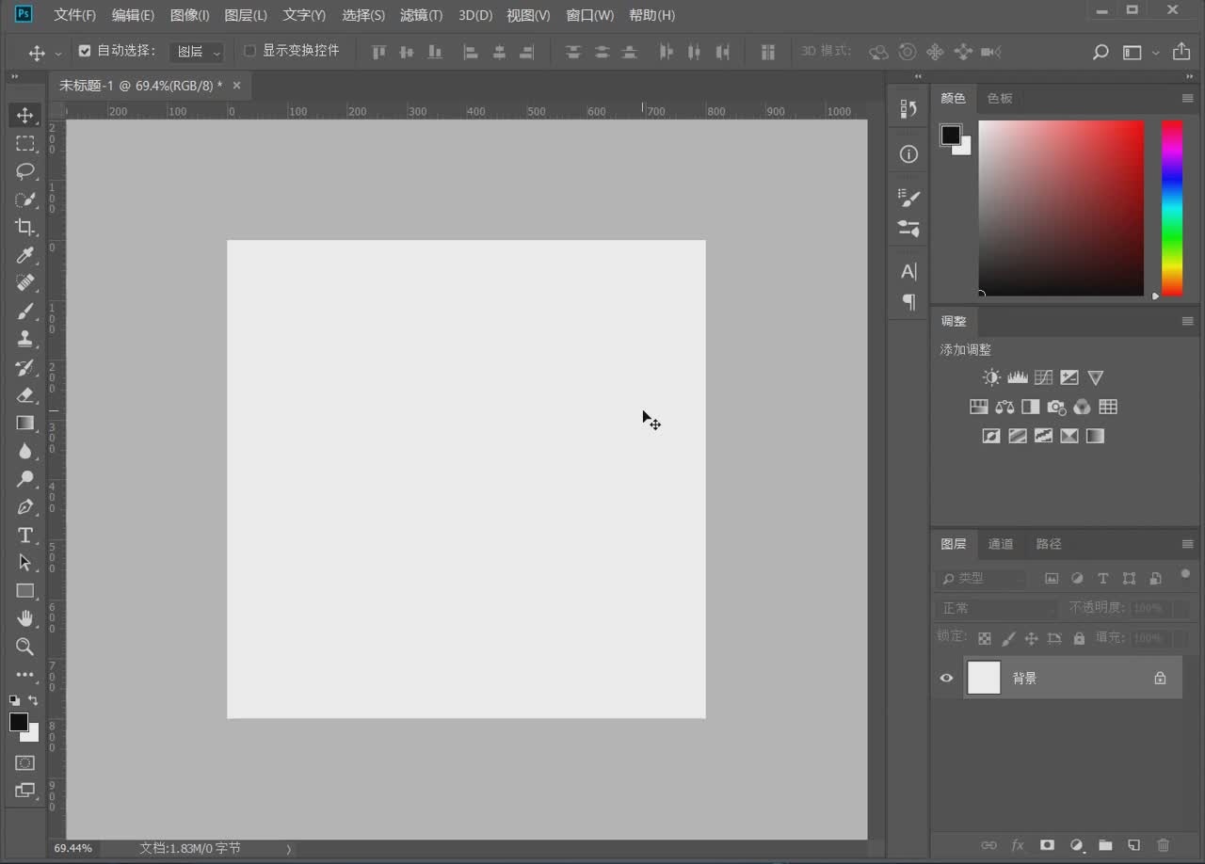
Task: Open the Auto-Select 图层 dropdown
Action: 197,52
